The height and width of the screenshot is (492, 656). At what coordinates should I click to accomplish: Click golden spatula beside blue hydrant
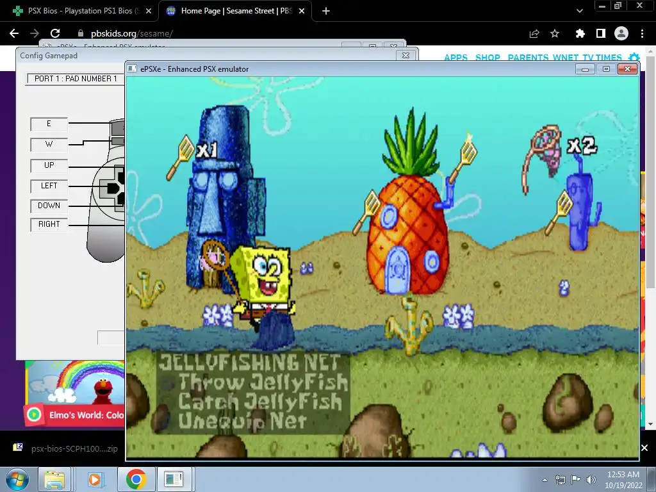tap(559, 213)
